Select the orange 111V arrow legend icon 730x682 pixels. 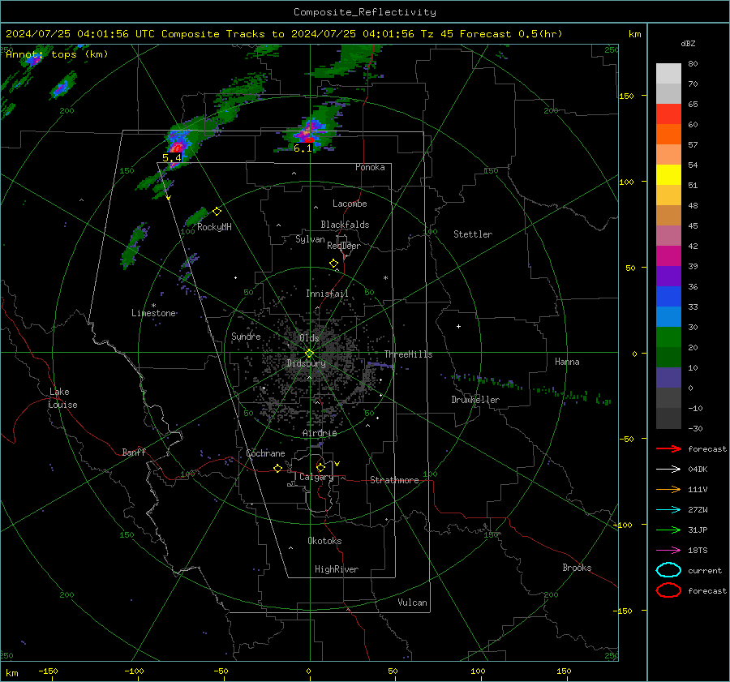coord(668,489)
